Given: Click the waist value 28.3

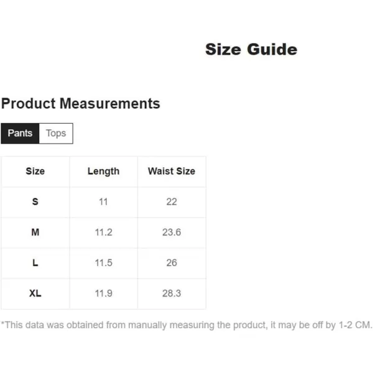Looking at the screenshot, I should coord(172,293).
